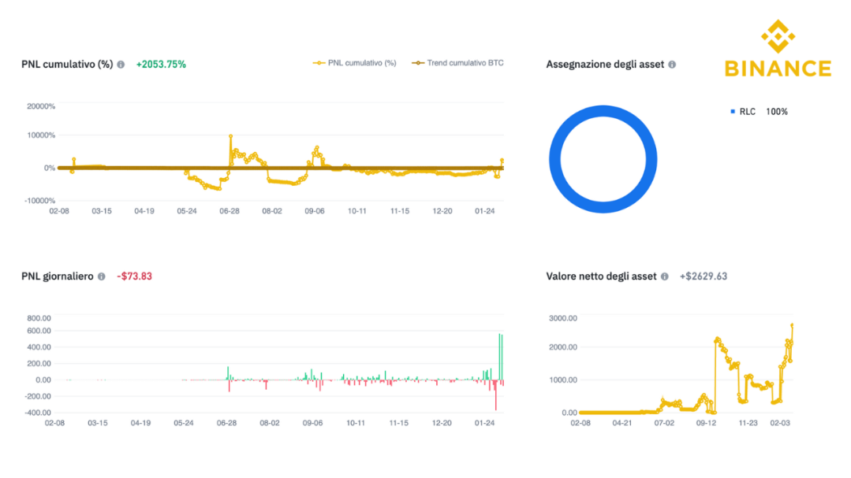The width and height of the screenshot is (851, 478).
Task: Click the +2053.75% cumulative PNL value
Action: tap(161, 65)
